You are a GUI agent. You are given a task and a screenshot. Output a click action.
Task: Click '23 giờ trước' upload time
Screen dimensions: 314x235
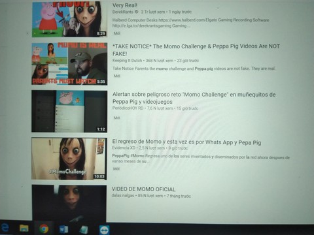(188, 61)
